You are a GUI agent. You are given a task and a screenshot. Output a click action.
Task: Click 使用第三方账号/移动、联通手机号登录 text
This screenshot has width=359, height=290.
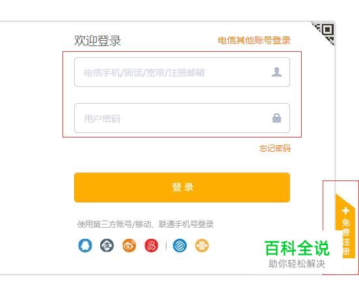(x=146, y=224)
